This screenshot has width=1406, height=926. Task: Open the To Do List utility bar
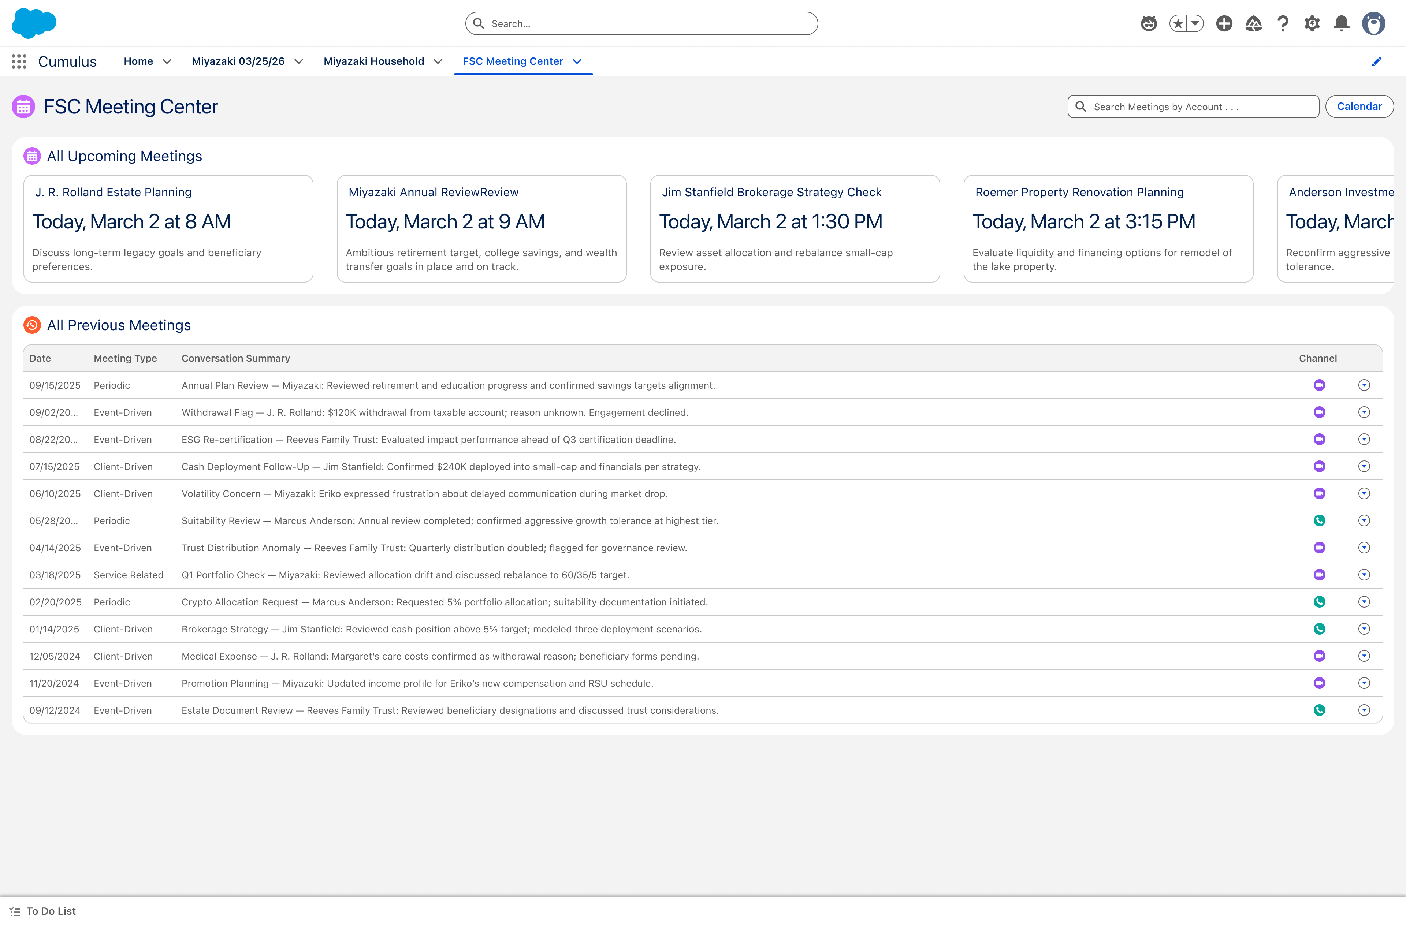click(x=43, y=911)
